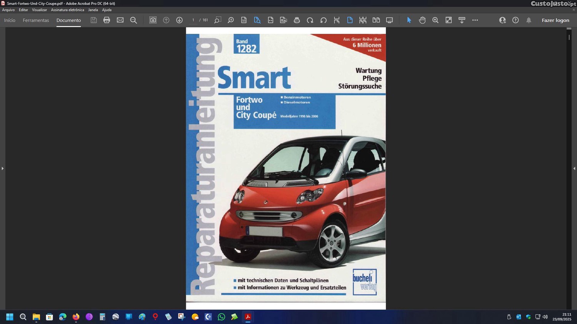
Task: Select the Hand pan tool
Action: click(422, 20)
